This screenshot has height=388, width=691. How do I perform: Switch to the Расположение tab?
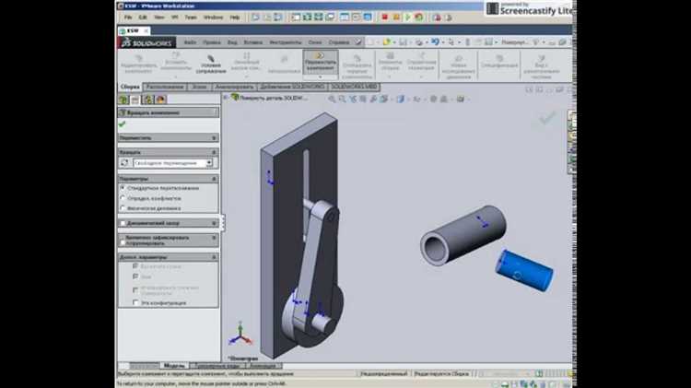coord(165,87)
